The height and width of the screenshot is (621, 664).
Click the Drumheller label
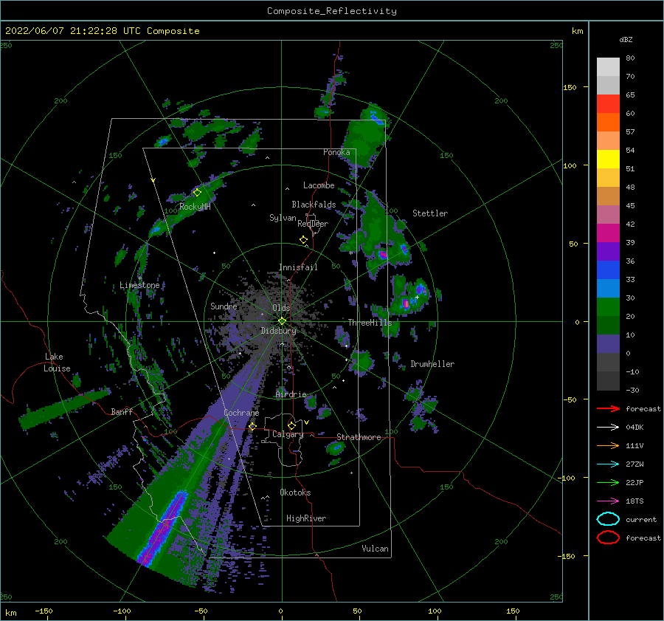coord(432,364)
